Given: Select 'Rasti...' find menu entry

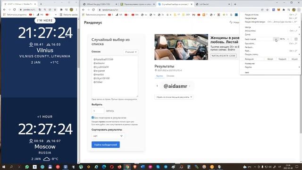Looking at the screenshot, I should pyautogui.click(x=270, y=51).
